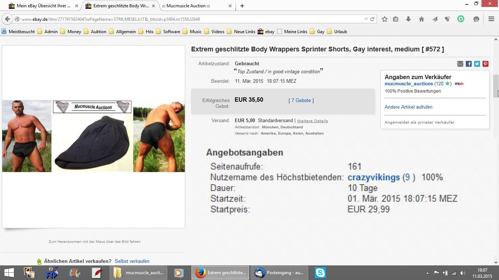Open the Skype taskbar icon

320,273
